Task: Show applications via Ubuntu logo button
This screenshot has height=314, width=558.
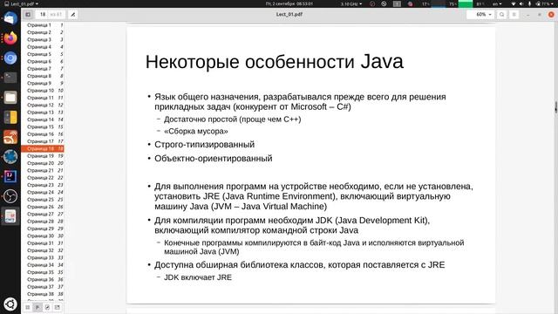Action: [10, 304]
